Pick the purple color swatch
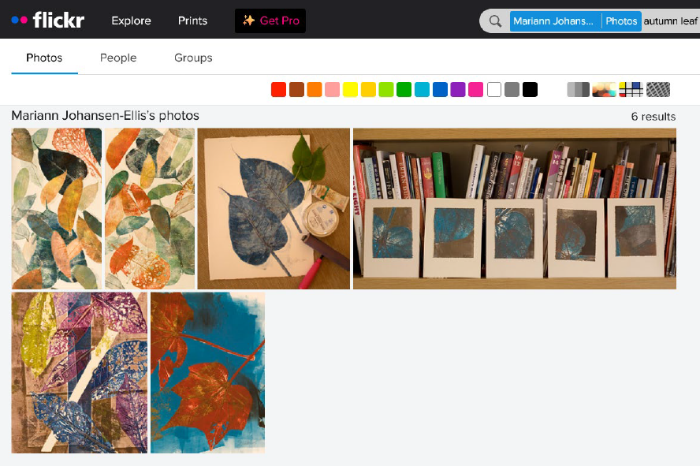The height and width of the screenshot is (466, 700). click(x=458, y=90)
